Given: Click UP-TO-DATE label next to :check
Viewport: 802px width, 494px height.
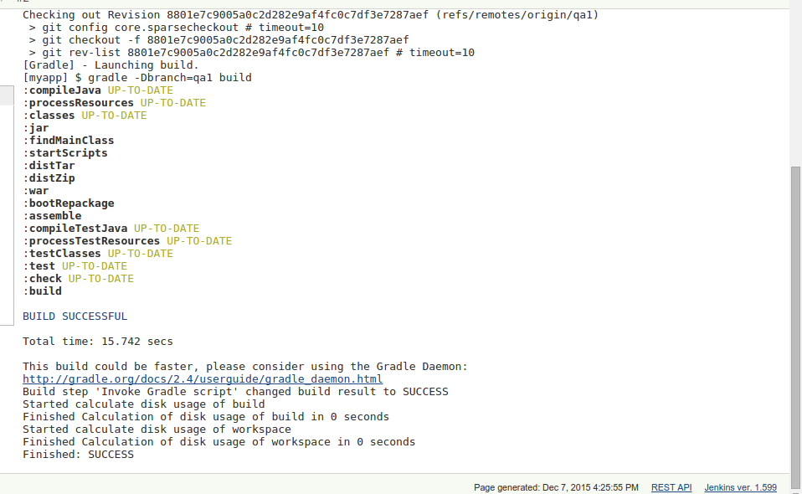Looking at the screenshot, I should click(100, 279).
